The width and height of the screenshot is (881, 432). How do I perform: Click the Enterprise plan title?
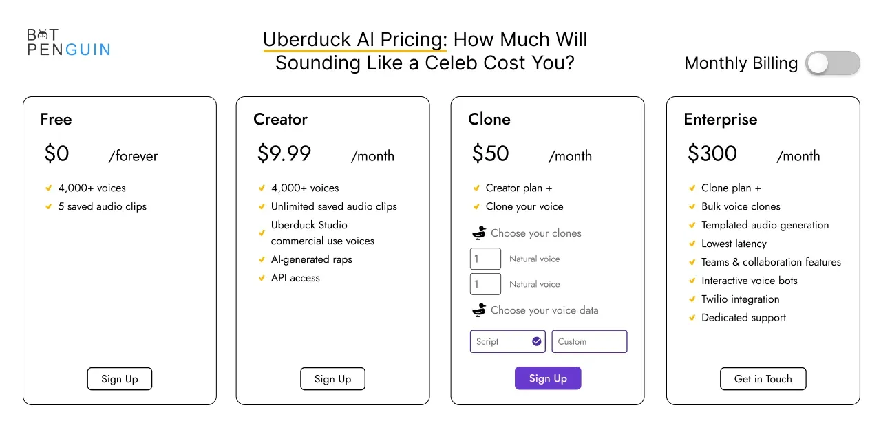coord(720,119)
